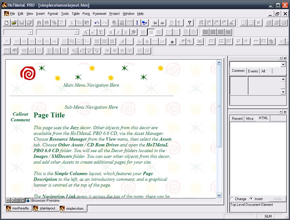Insert a special character (æ) icon
Screen dimensions: 290x220
tap(172, 42)
